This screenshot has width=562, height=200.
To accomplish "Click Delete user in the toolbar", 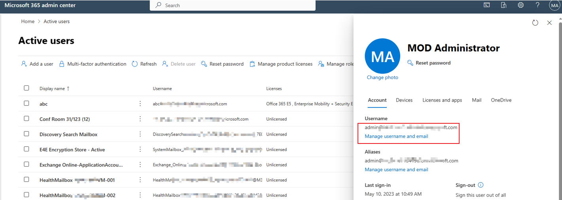I will pos(179,64).
